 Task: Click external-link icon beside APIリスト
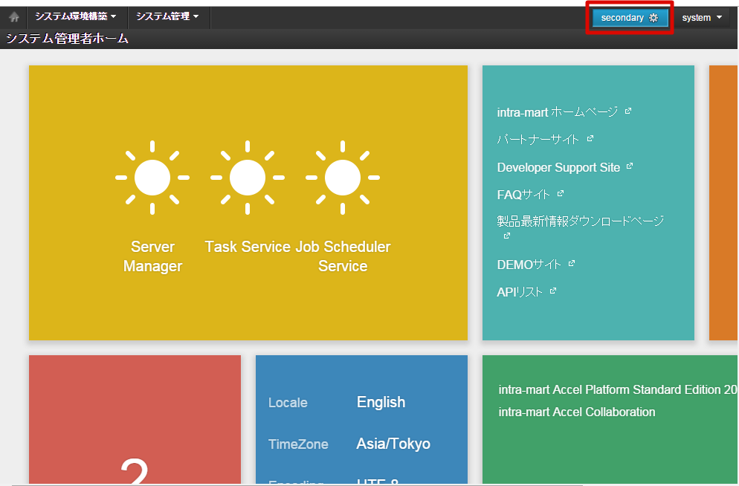click(x=553, y=291)
